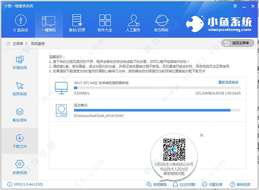Go to the 选择系统 step

[x=20, y=89]
